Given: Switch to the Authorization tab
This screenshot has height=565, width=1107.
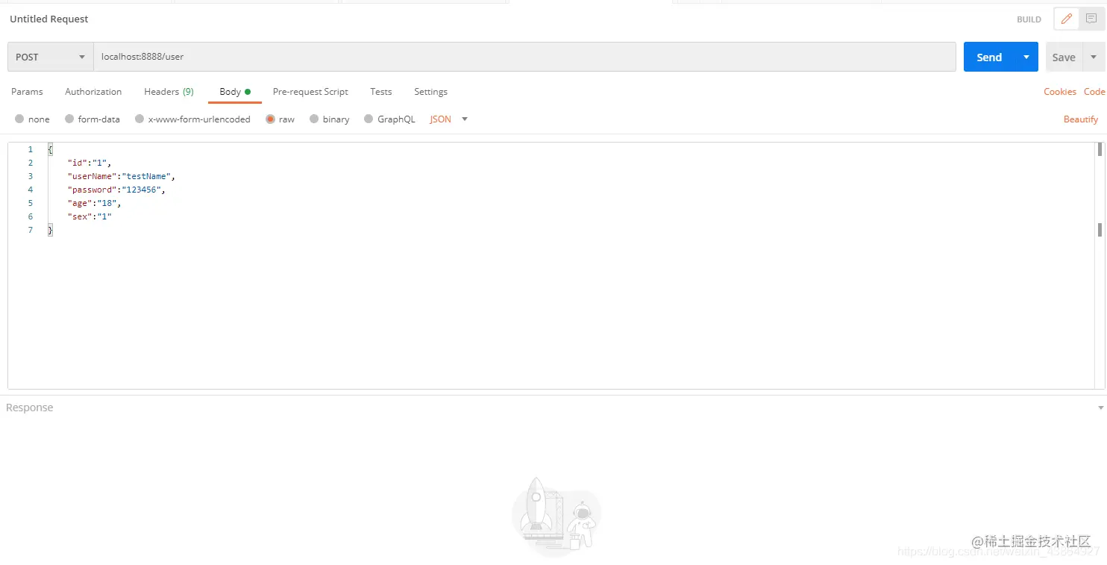Looking at the screenshot, I should click(93, 92).
